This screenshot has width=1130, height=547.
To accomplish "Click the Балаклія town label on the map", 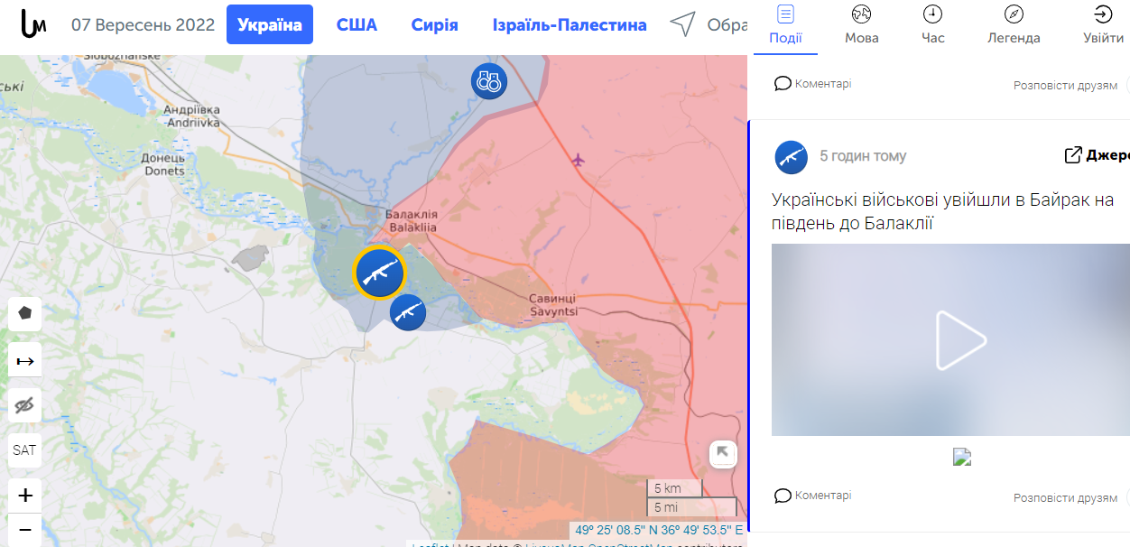I will coord(411,221).
